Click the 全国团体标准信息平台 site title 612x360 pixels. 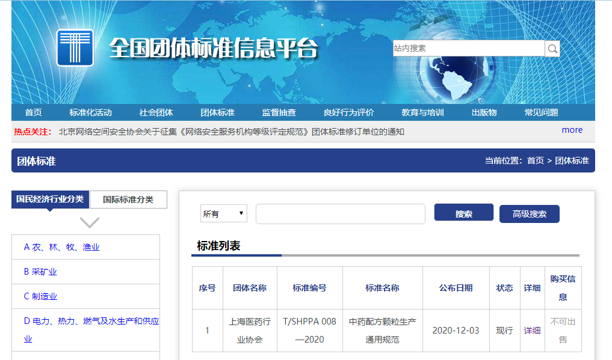213,48
